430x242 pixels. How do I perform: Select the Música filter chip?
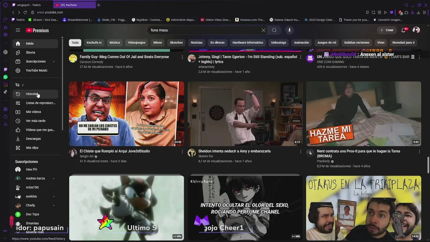point(115,43)
